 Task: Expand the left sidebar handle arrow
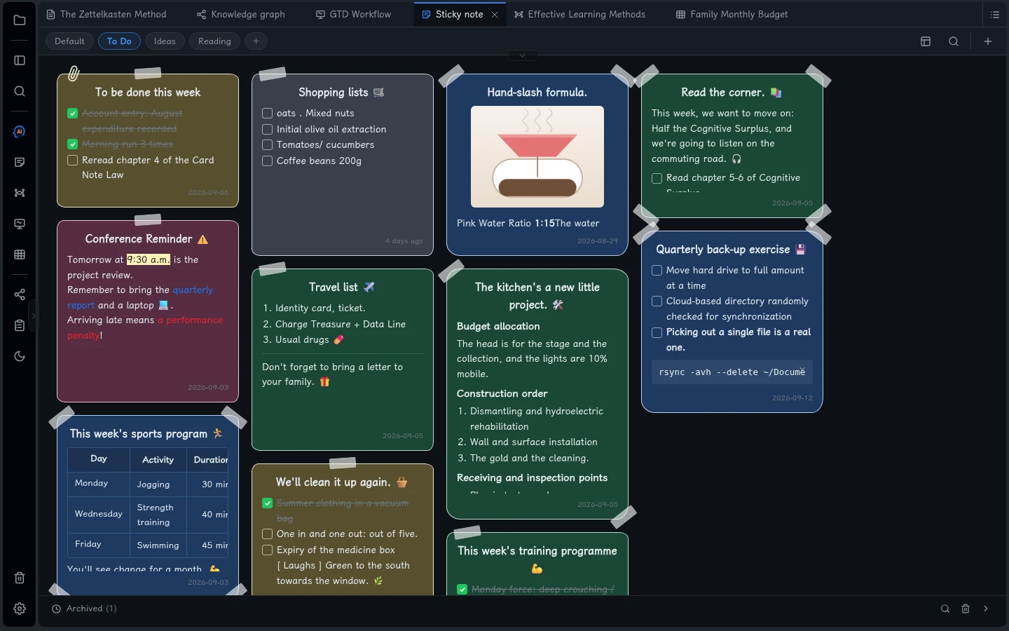click(33, 315)
